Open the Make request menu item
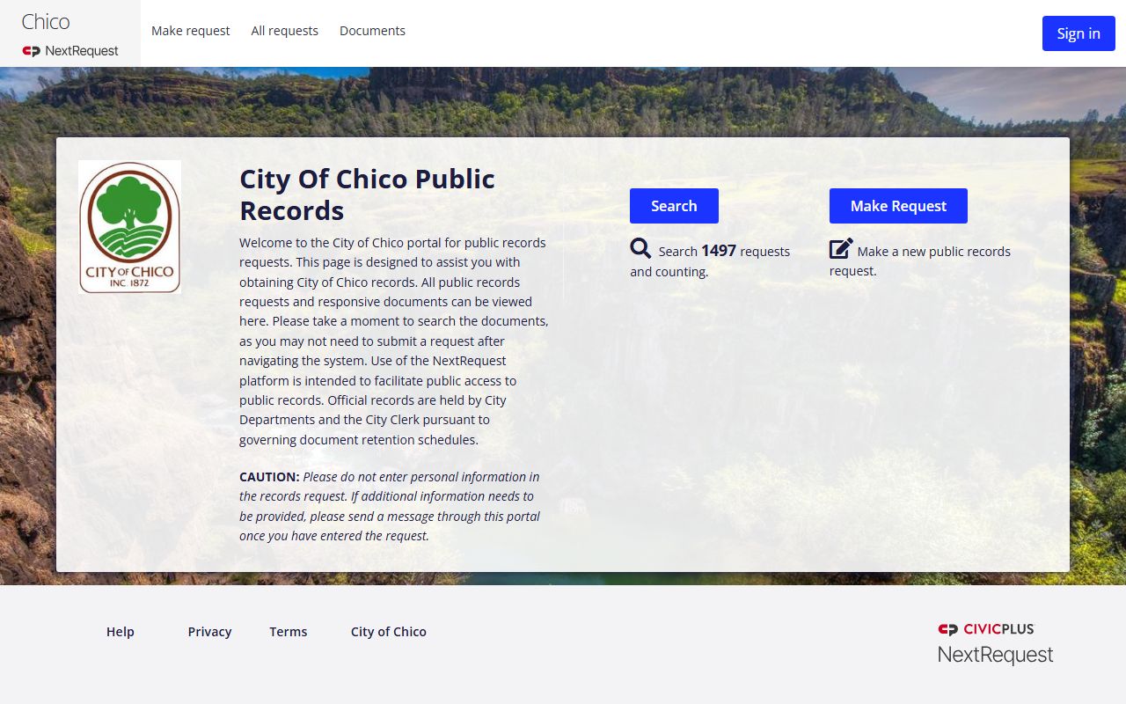 (190, 31)
